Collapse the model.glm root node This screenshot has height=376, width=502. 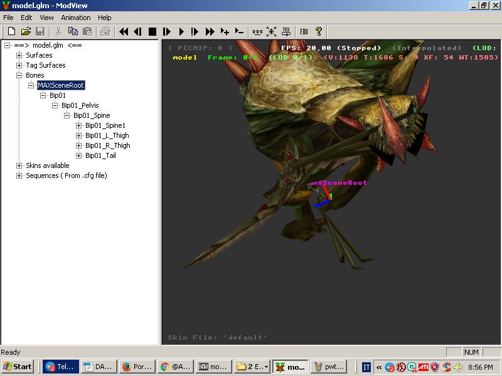(x=7, y=45)
